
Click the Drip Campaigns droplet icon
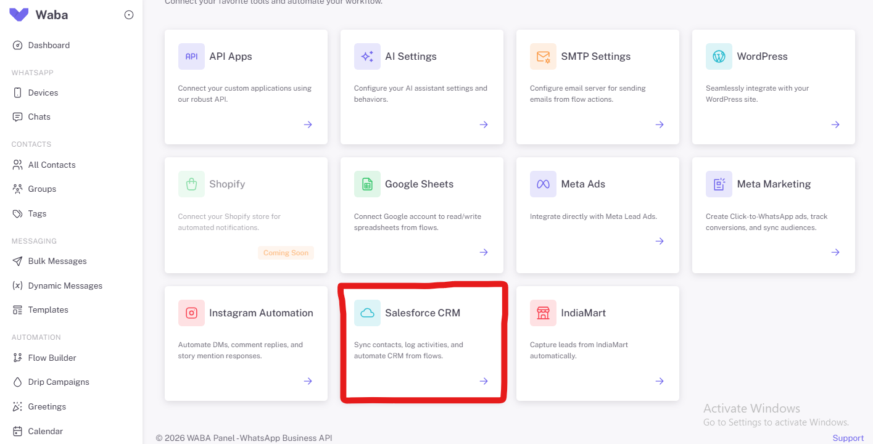(x=17, y=382)
